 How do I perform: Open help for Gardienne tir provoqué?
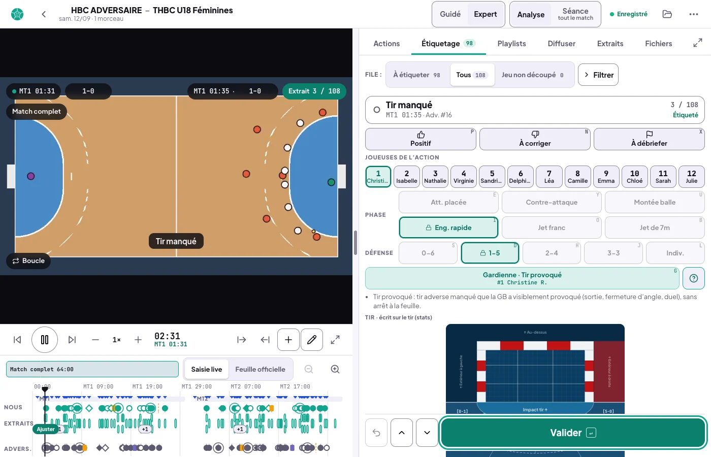694,278
